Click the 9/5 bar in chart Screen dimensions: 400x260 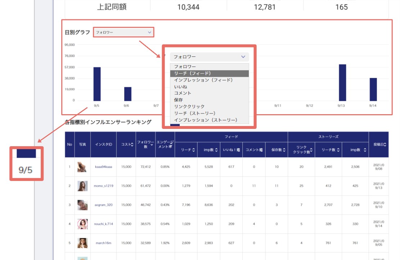[x=97, y=84]
